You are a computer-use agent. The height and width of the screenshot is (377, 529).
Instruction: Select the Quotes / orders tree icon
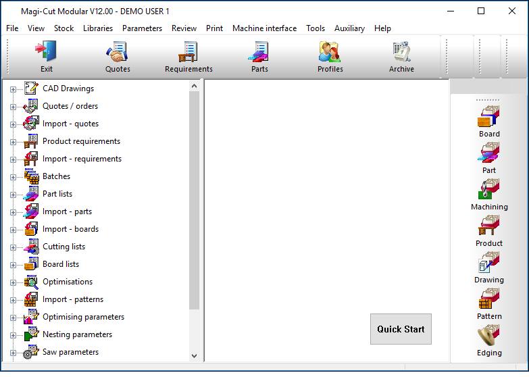coord(31,106)
